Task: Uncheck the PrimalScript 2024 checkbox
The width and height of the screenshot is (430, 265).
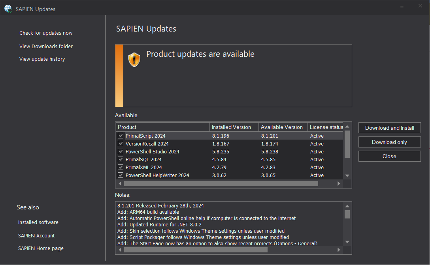Action: pyautogui.click(x=121, y=136)
